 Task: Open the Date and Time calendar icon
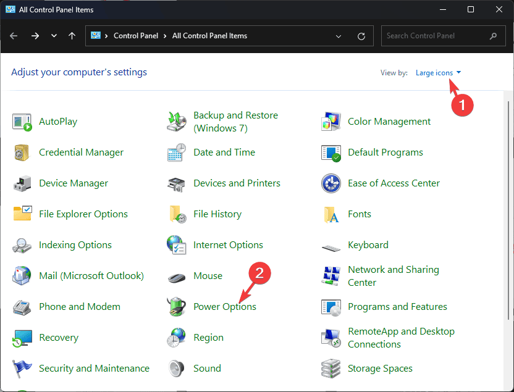[x=176, y=152]
